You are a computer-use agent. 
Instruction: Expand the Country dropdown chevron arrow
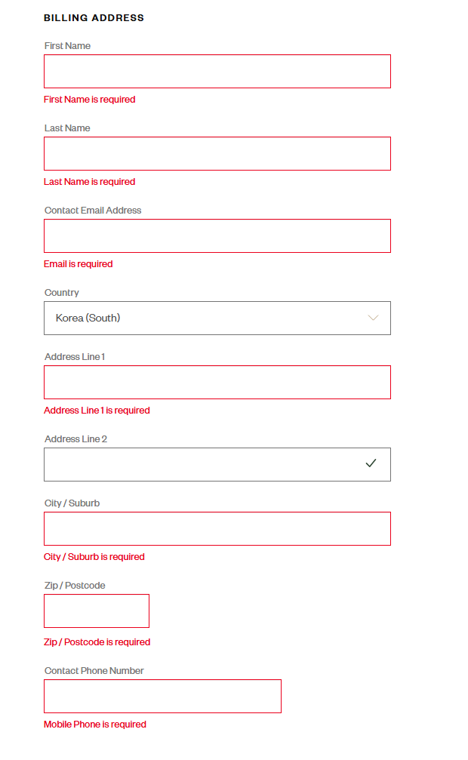click(373, 318)
